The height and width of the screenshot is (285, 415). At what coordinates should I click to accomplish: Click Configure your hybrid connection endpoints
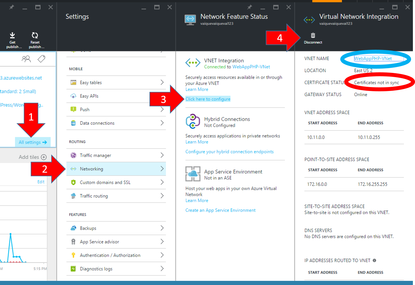click(x=229, y=152)
